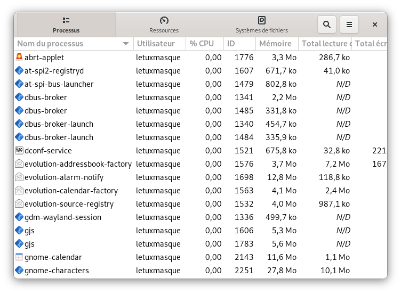Click the gnome-calendar app icon
Viewport: 401px width, 294px height.
pyautogui.click(x=20, y=257)
